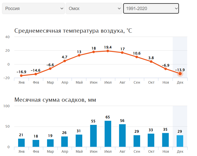Click the January temperature point −16.9
197x156 pixels.
[21, 76]
